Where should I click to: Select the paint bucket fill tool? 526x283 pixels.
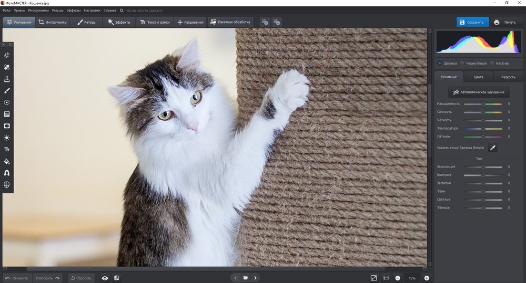click(x=7, y=161)
